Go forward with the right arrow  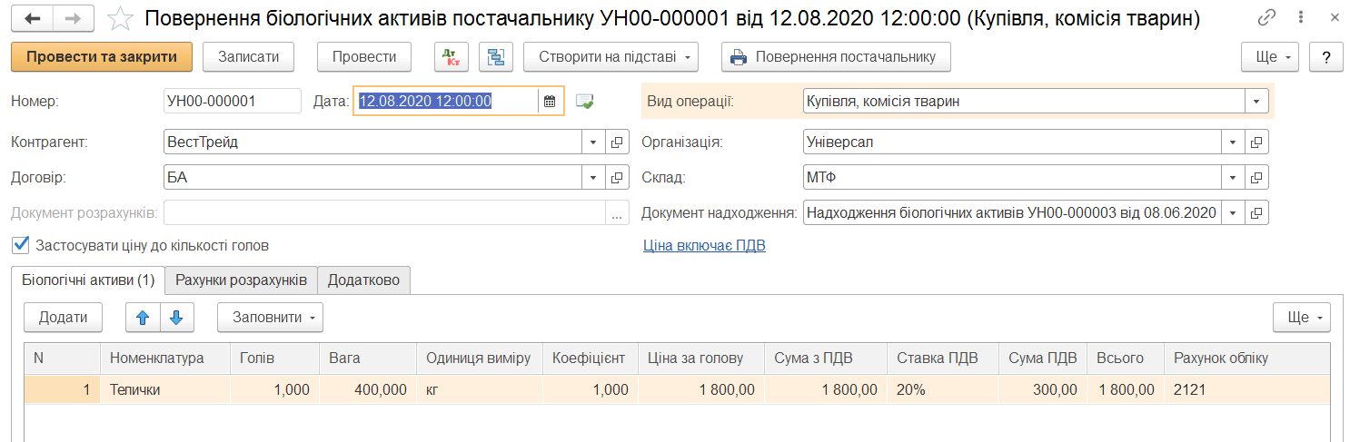(74, 18)
